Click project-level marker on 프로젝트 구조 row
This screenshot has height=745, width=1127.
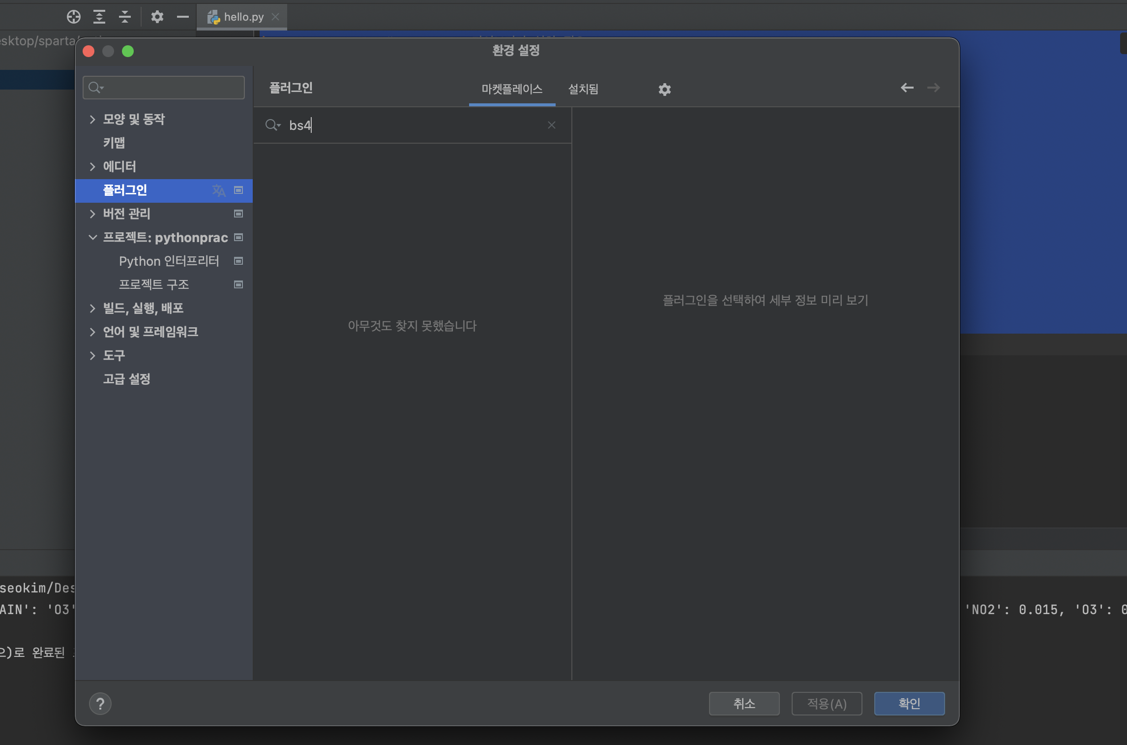point(238,284)
